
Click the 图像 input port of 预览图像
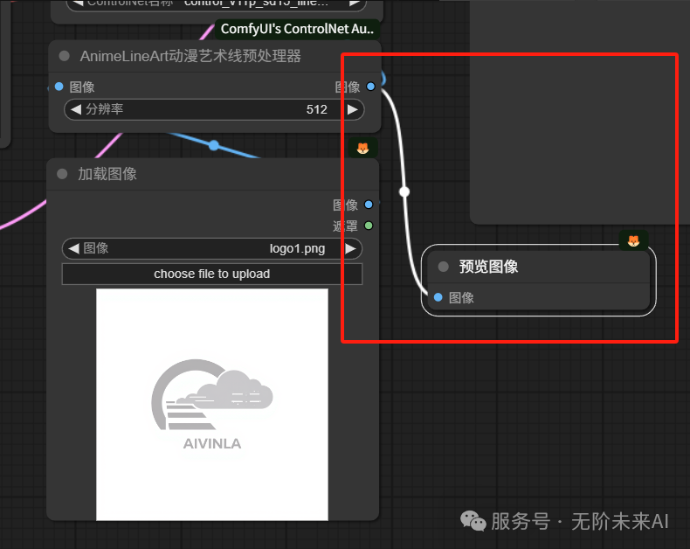pos(438,297)
